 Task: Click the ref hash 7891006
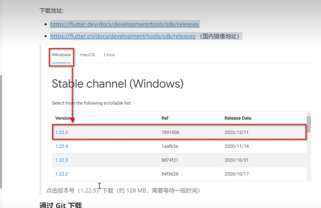[x=170, y=132]
